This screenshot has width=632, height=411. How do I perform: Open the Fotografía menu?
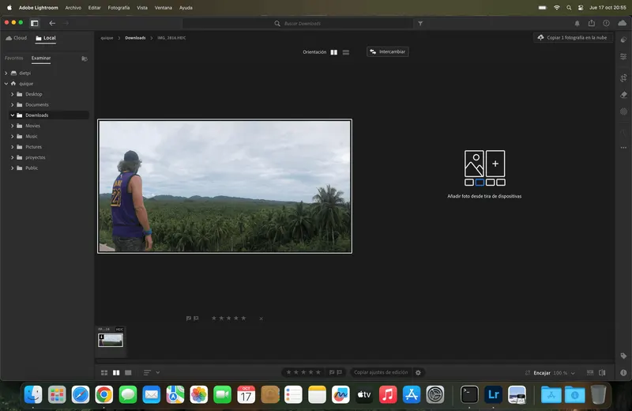[118, 8]
